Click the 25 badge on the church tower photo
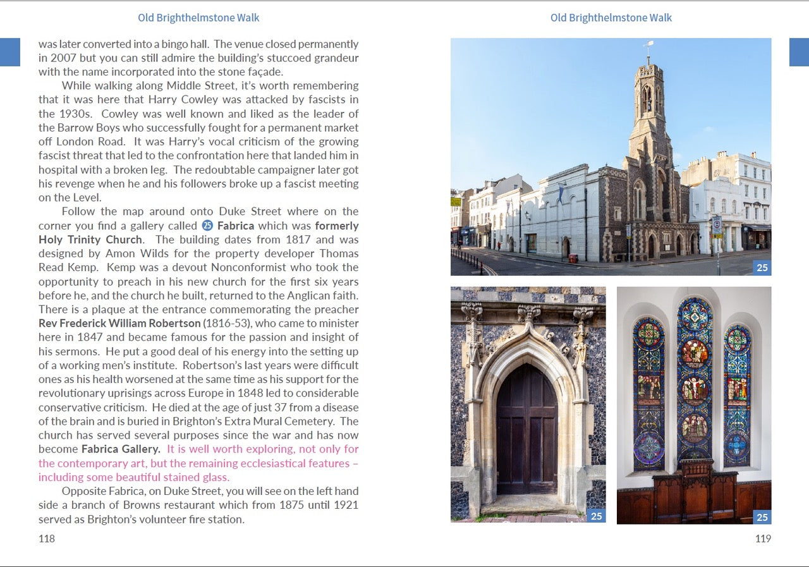The image size is (809, 567). coord(762,267)
